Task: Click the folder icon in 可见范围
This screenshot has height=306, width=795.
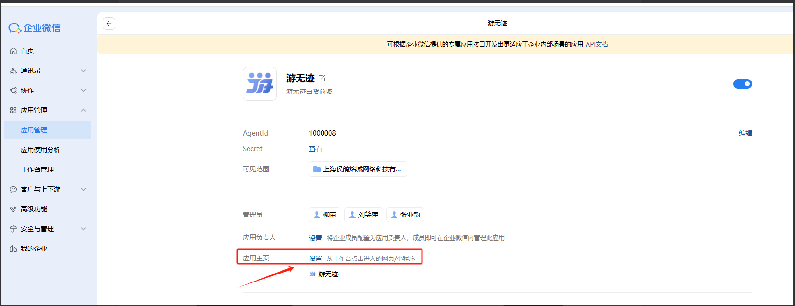Action: [317, 169]
